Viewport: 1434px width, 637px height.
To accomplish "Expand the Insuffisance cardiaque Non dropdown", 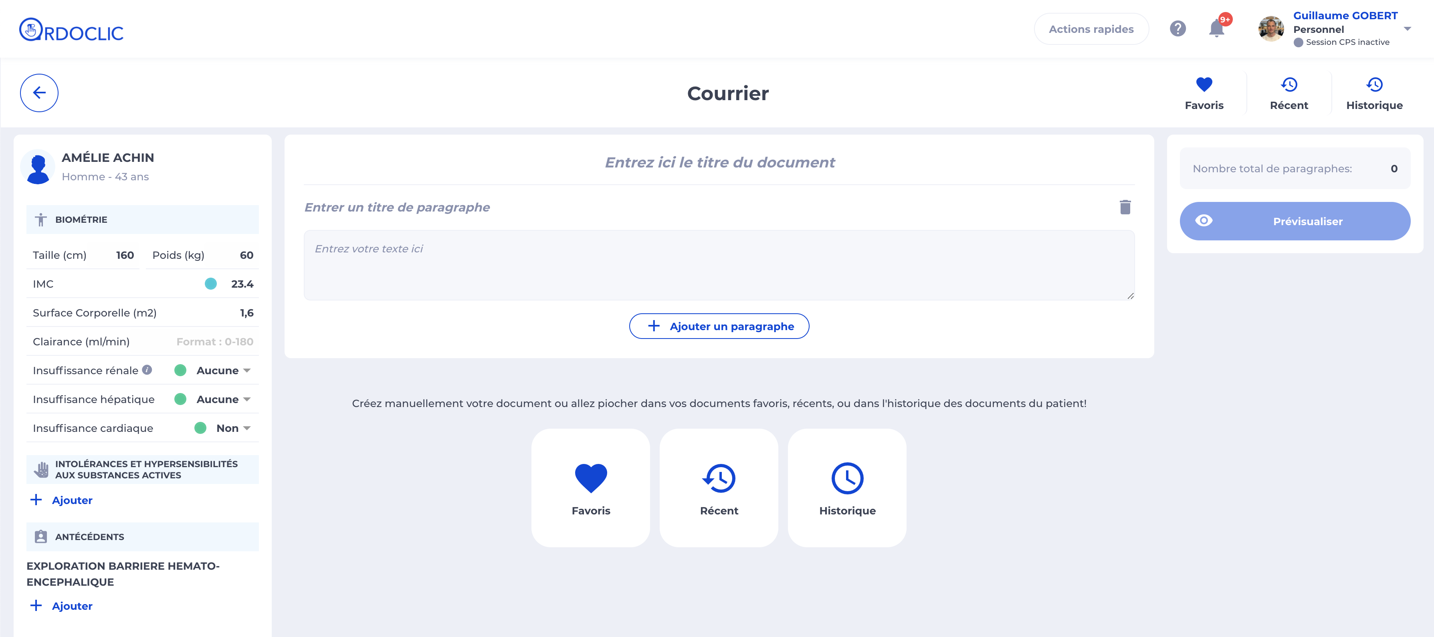I will click(x=233, y=428).
